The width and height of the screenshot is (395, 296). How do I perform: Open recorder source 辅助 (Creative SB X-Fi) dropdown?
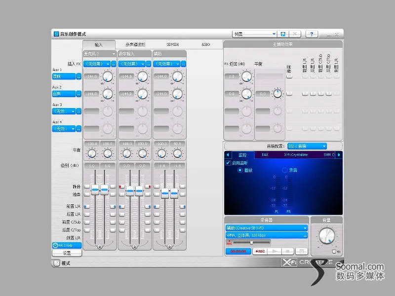tap(267, 228)
